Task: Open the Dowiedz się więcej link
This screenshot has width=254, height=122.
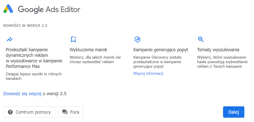Action: click(22, 94)
